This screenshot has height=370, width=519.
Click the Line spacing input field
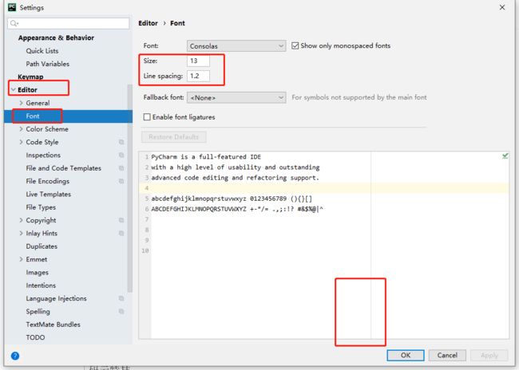pyautogui.click(x=198, y=76)
